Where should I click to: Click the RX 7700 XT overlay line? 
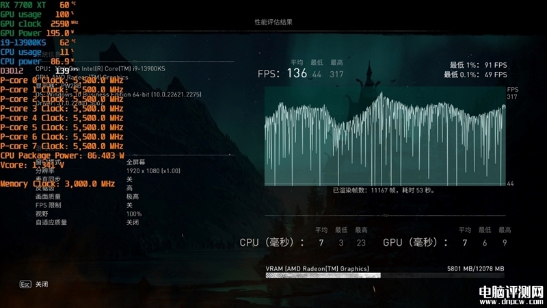coord(38,5)
